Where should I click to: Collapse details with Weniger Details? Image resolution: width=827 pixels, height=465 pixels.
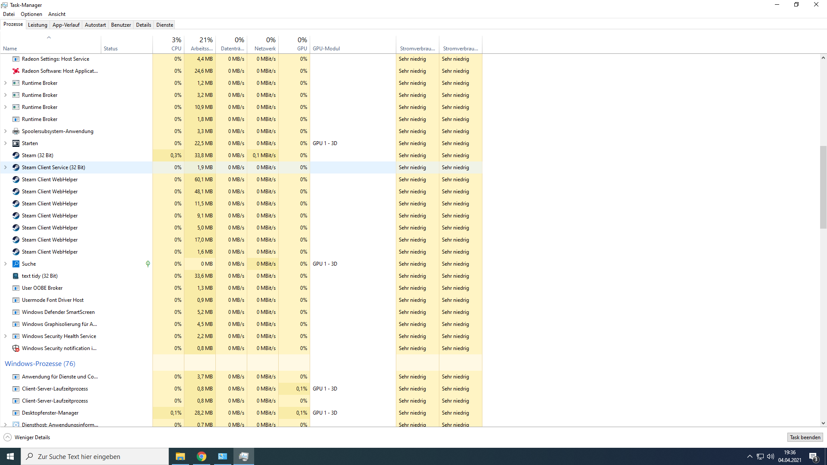tap(26, 437)
